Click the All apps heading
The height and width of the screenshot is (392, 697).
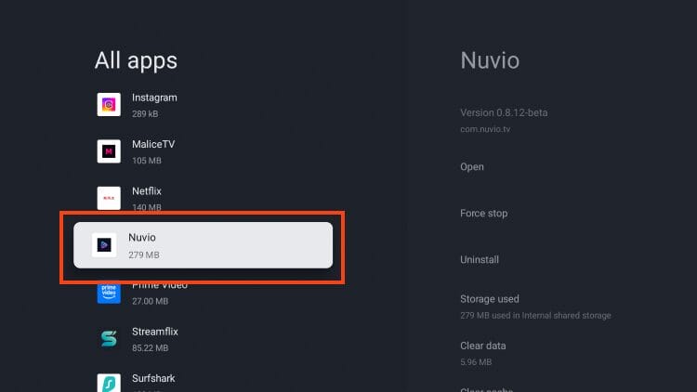[136, 60]
